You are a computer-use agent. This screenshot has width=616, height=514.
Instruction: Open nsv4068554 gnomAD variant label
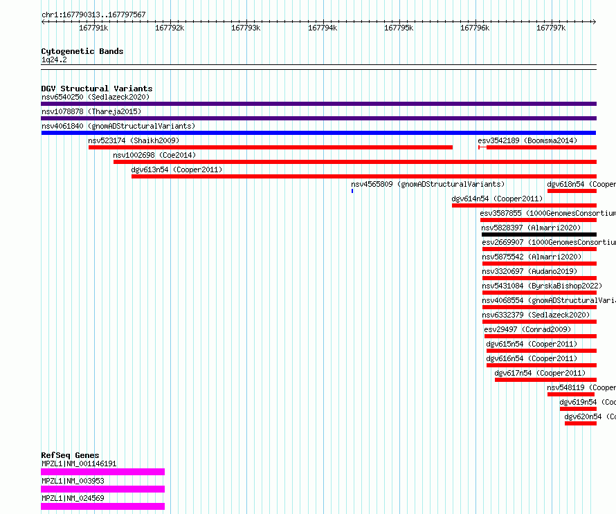pos(549,300)
